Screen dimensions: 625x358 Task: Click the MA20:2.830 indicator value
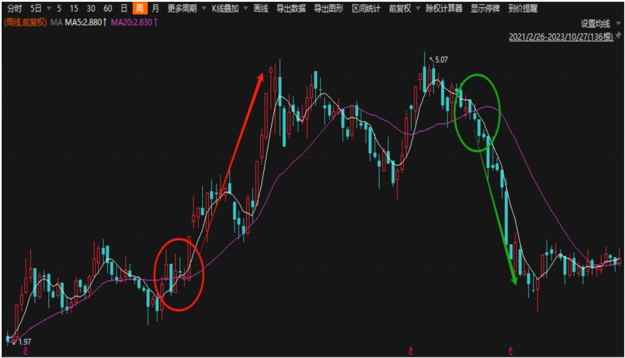[134, 22]
